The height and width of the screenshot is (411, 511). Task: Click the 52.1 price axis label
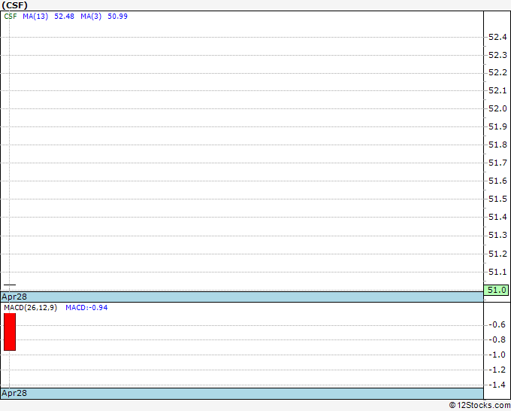(x=497, y=90)
